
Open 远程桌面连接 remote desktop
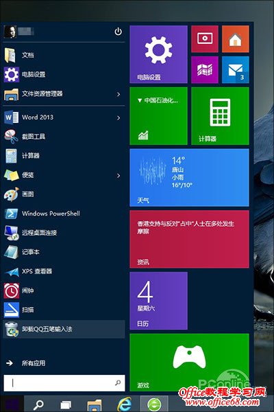tap(64, 233)
